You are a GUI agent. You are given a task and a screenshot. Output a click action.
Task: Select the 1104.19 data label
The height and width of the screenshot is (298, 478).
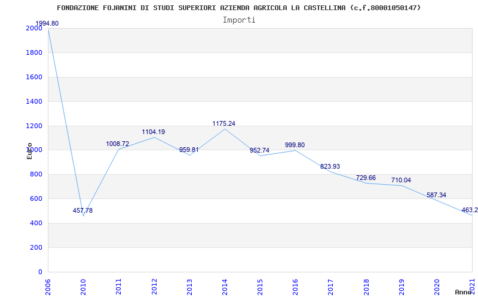point(154,132)
